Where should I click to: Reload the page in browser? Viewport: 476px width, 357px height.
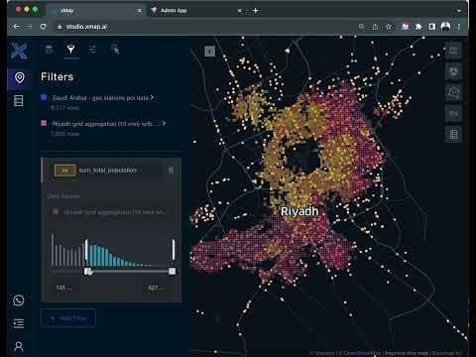[x=43, y=27]
